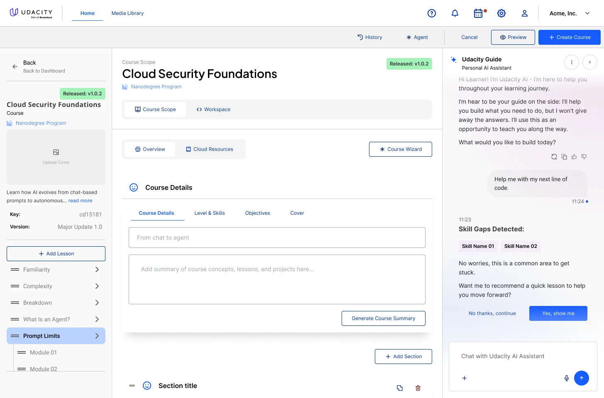The width and height of the screenshot is (604, 398).
Task: Click the regenerate response icon in chat
Action: point(554,157)
